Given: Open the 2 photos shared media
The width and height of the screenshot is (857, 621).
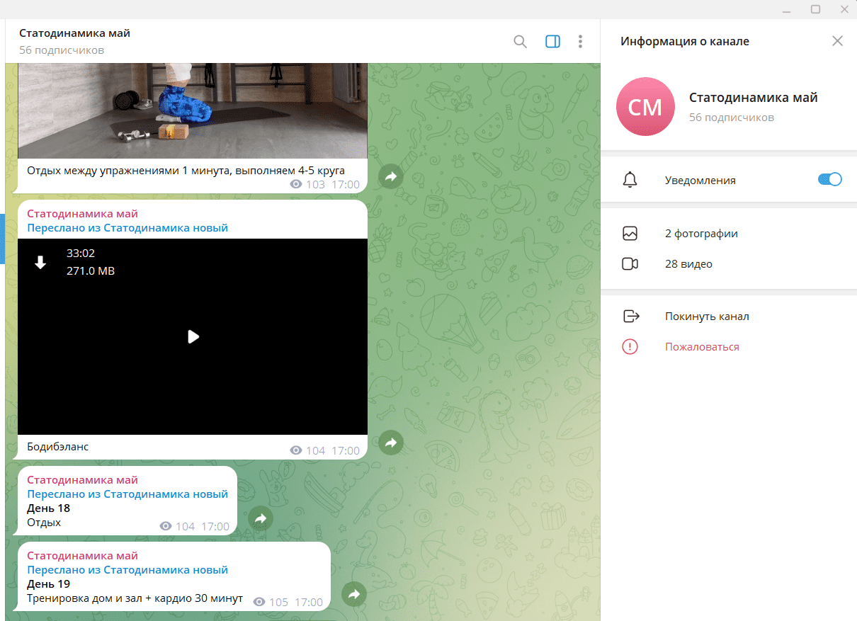Looking at the screenshot, I should coord(701,234).
